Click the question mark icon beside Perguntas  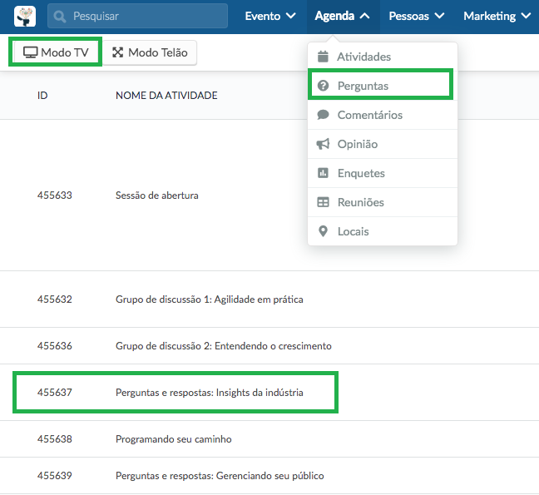tap(323, 86)
